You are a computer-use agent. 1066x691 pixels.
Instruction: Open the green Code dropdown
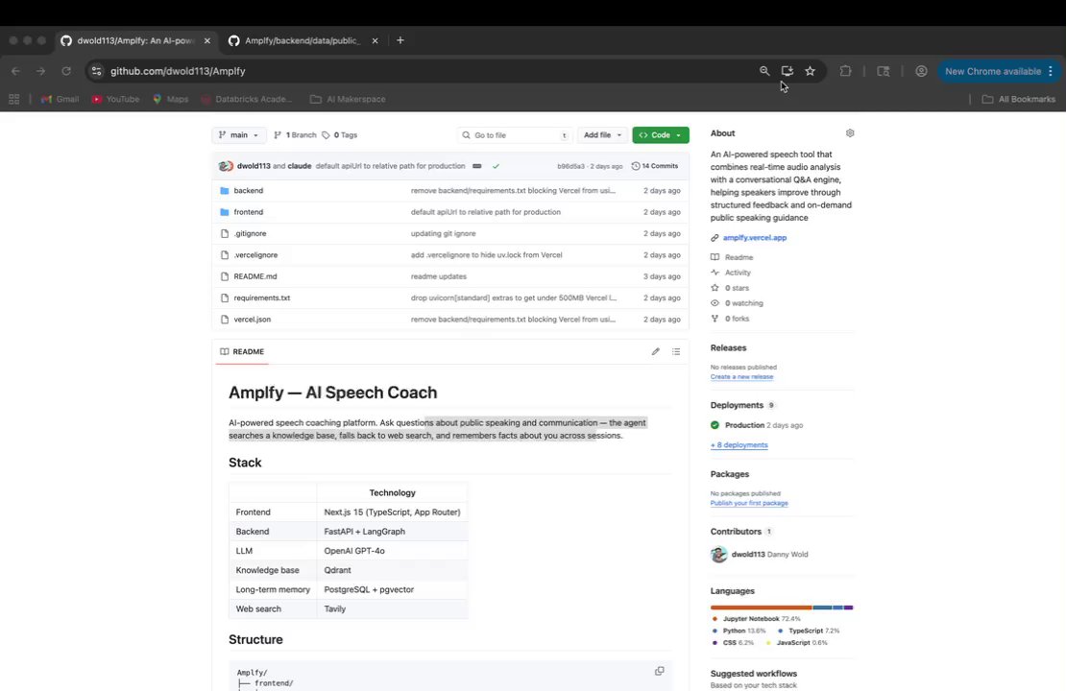pos(660,135)
